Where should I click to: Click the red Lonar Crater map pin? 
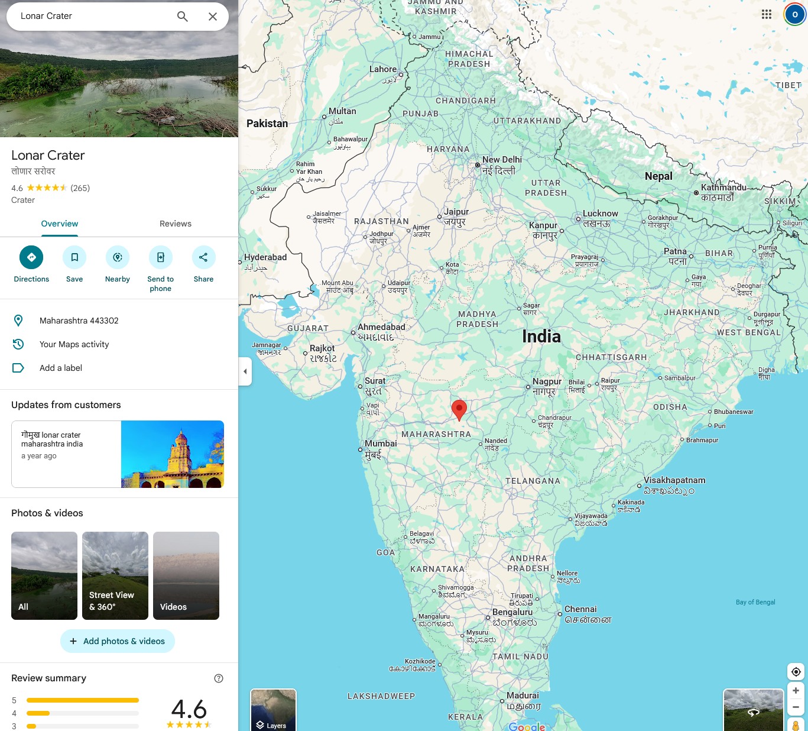(x=459, y=409)
